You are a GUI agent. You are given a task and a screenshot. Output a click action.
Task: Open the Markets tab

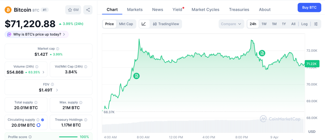pyautogui.click(x=135, y=10)
